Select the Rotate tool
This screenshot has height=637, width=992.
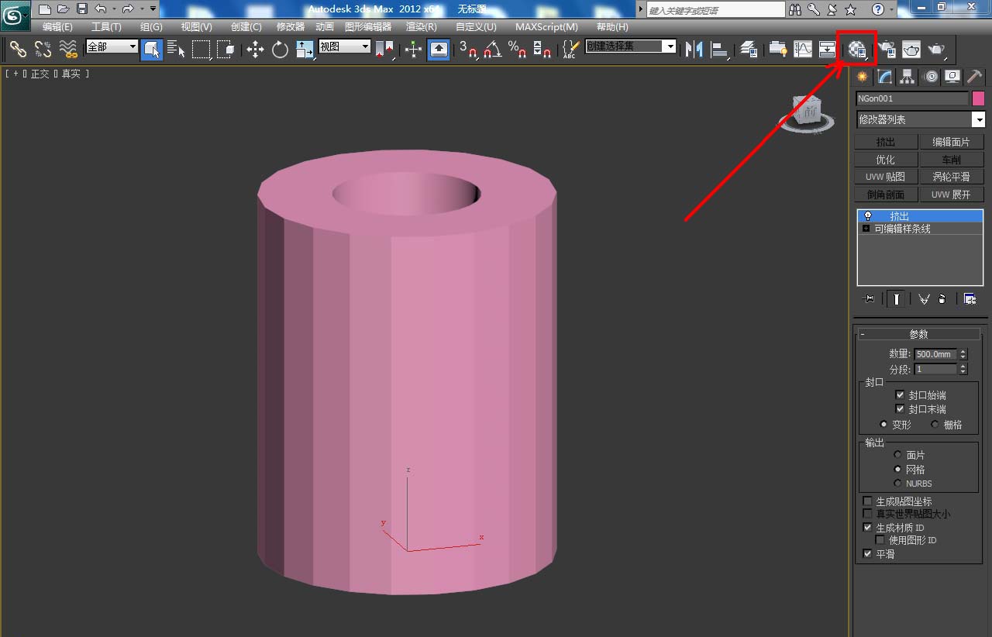point(280,49)
